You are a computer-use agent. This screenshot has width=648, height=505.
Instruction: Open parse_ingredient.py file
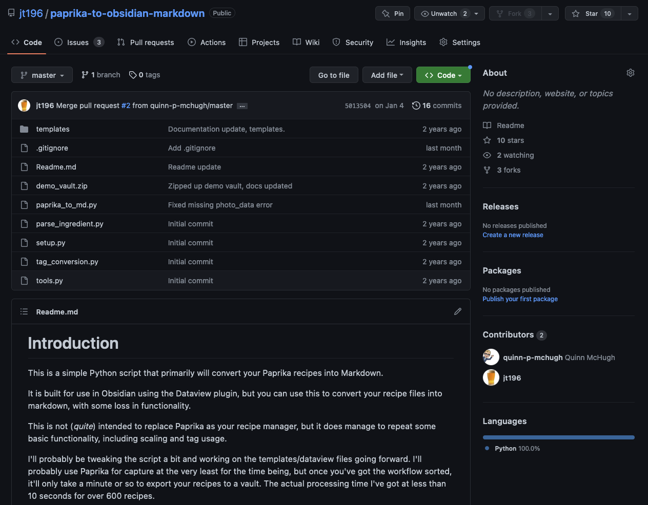[x=70, y=224]
